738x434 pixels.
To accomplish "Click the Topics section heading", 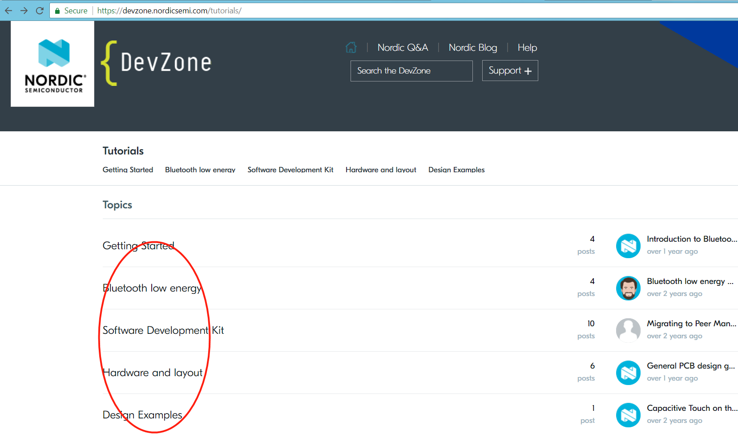I will pyautogui.click(x=117, y=205).
